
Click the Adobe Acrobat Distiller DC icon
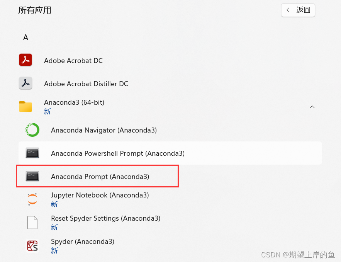(25, 83)
